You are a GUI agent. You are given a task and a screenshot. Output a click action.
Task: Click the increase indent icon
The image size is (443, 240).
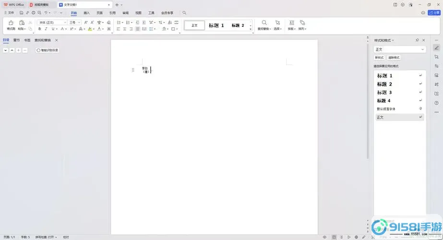tap(144, 23)
